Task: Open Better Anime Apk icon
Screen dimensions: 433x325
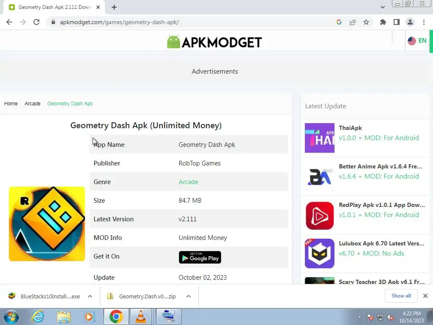Action: pos(320,176)
